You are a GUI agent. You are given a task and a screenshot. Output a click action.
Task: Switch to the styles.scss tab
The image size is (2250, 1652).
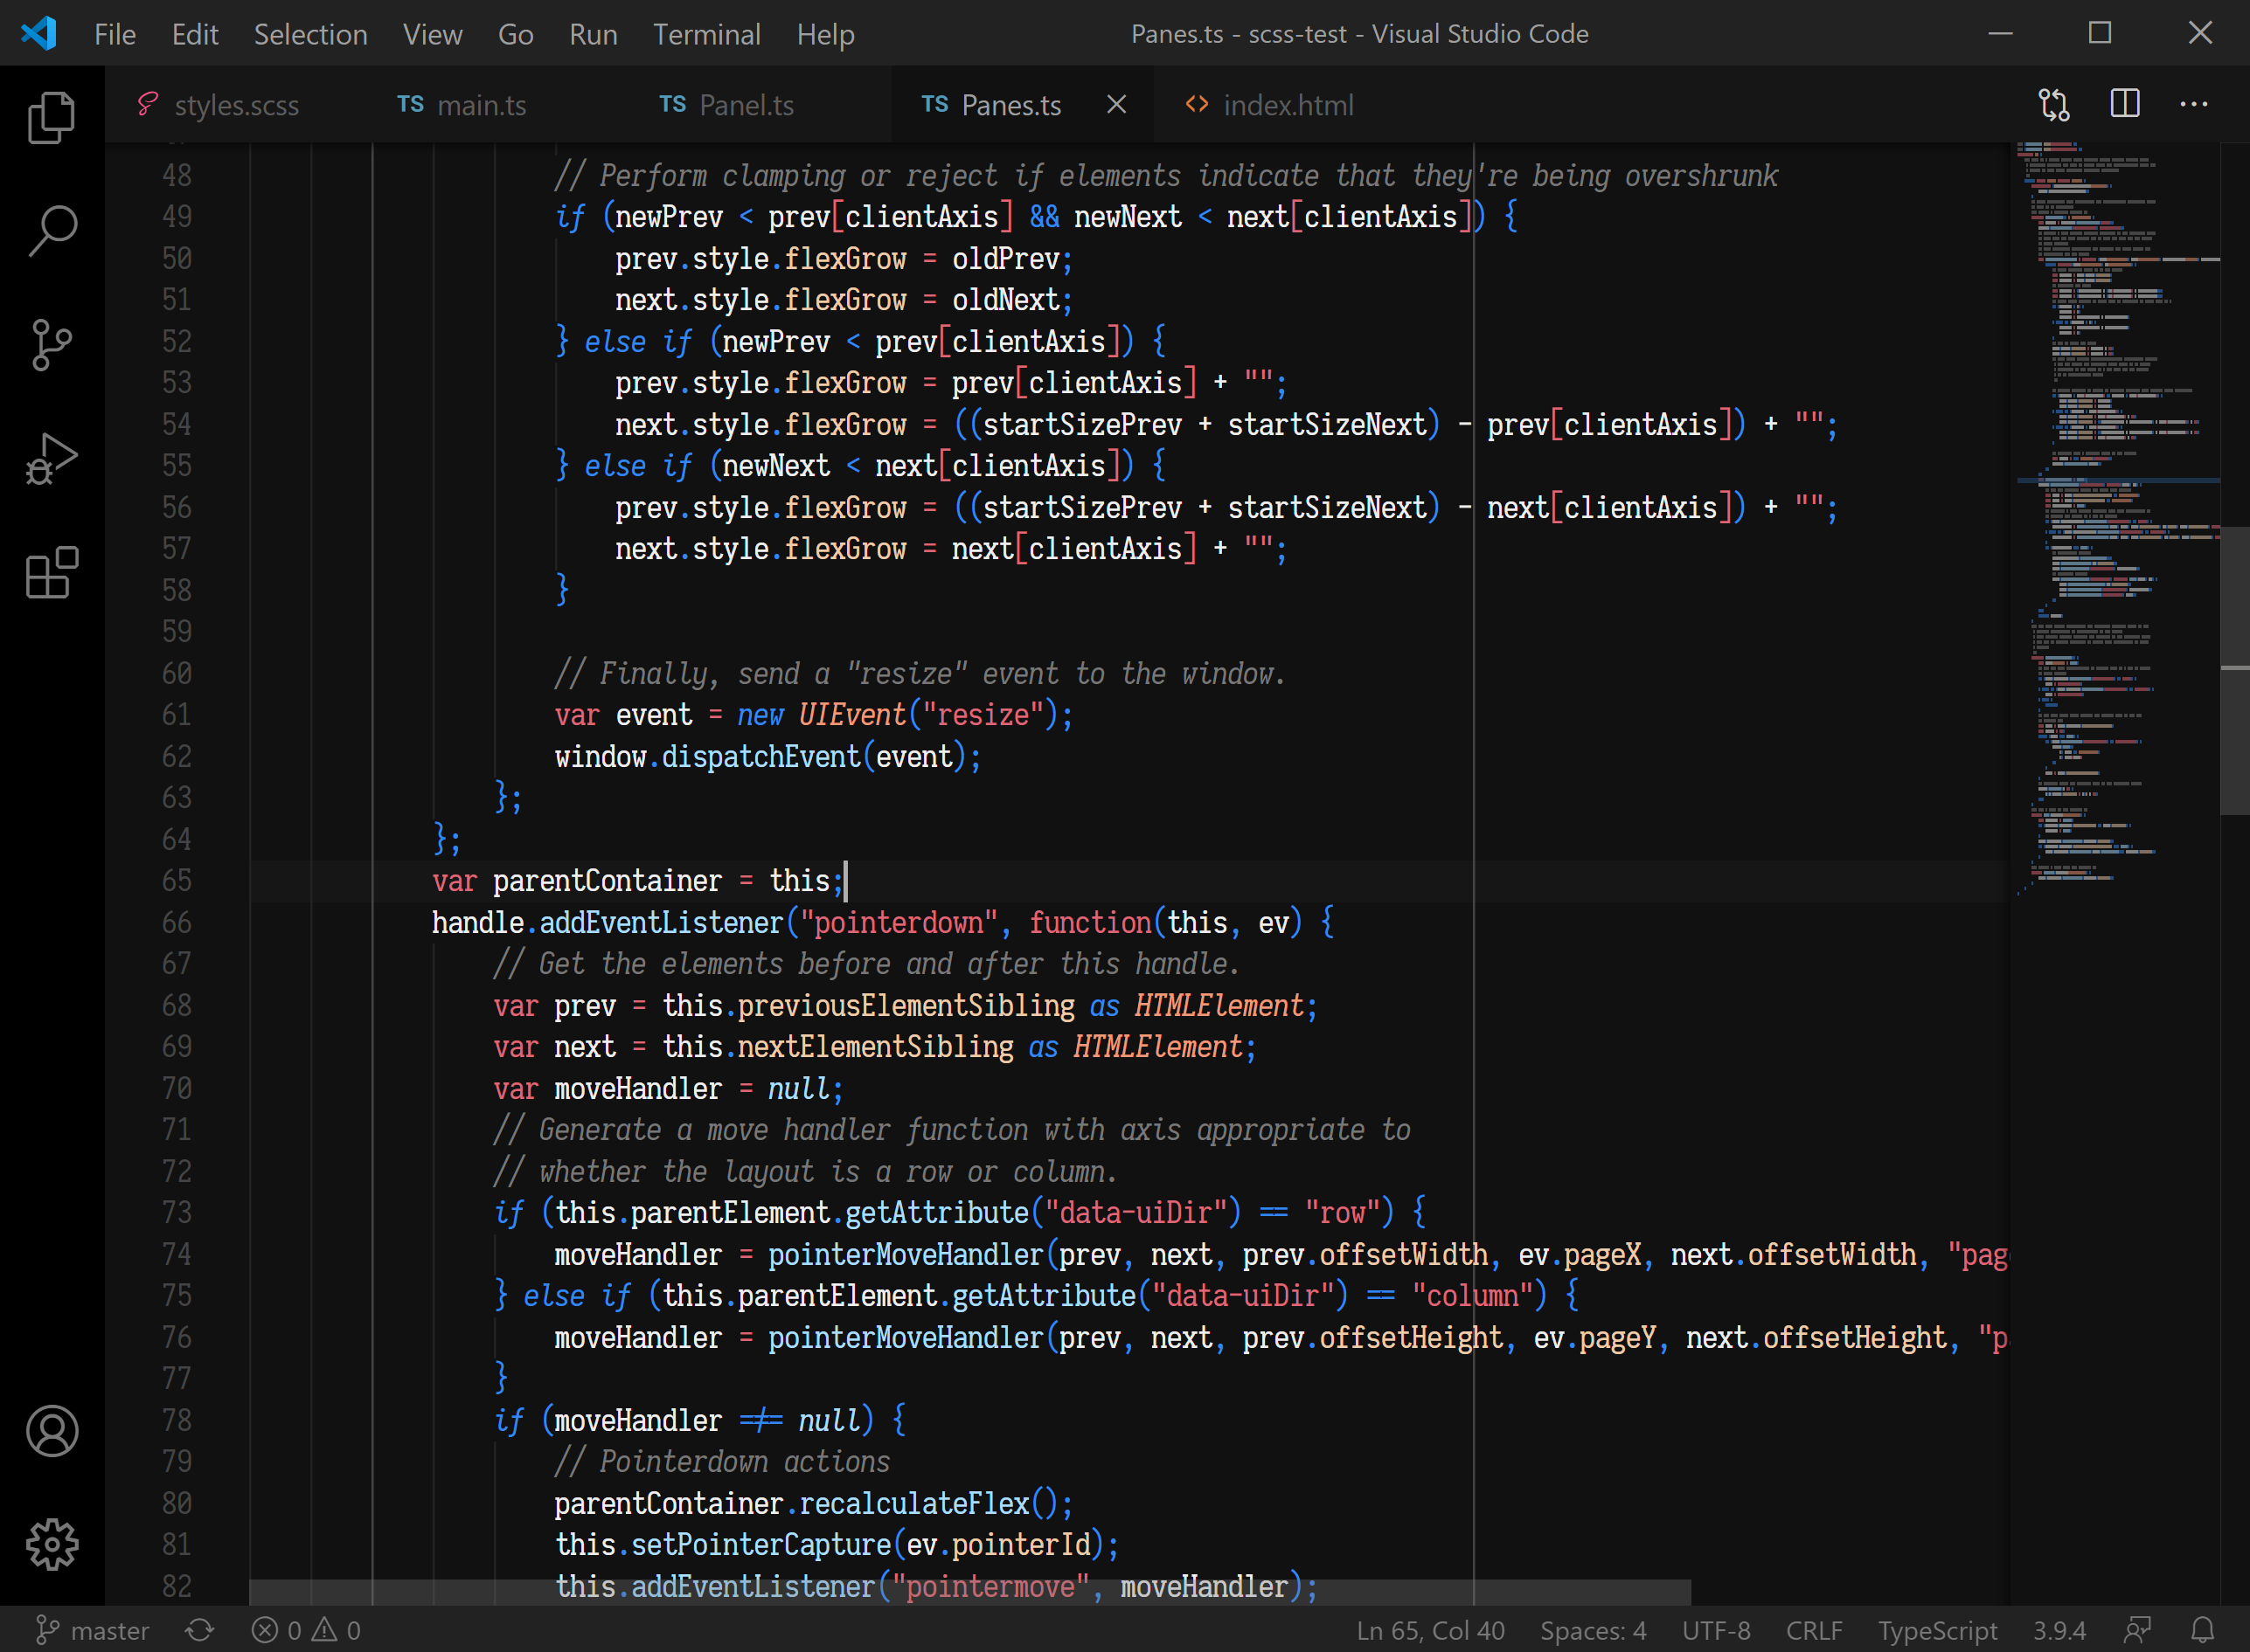coord(235,105)
